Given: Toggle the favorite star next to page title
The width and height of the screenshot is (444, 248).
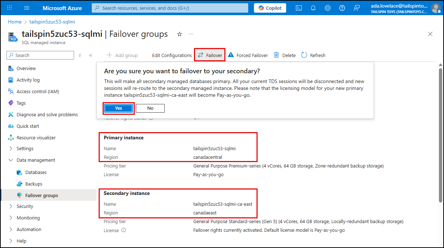Looking at the screenshot, I should (179, 34).
